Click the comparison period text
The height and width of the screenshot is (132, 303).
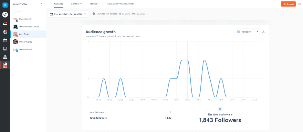coord(121,14)
